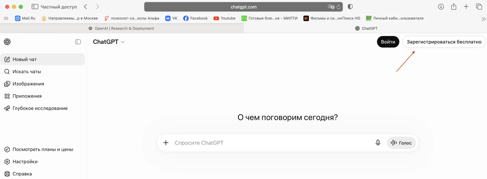Switch to the ChatGPT browser tab
Screen dimensions: 487x179
click(365, 28)
